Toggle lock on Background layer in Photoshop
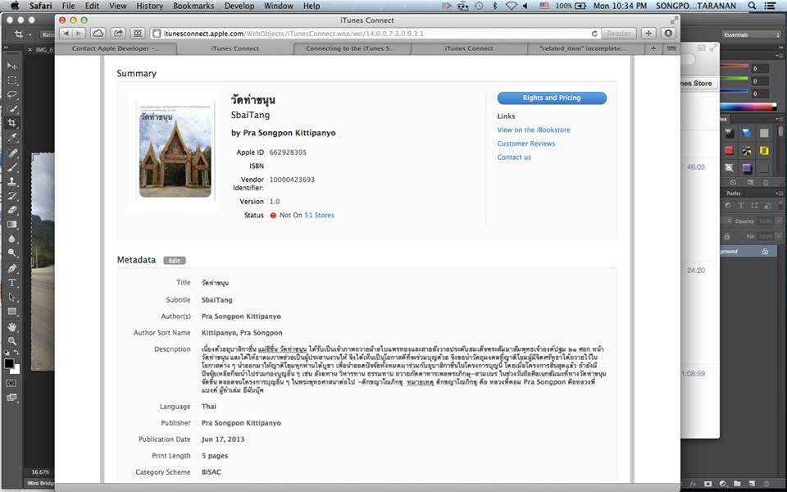The width and height of the screenshot is (787, 492). [765, 251]
